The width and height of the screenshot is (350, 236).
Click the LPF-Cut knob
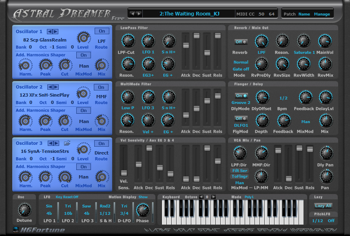click(x=128, y=41)
